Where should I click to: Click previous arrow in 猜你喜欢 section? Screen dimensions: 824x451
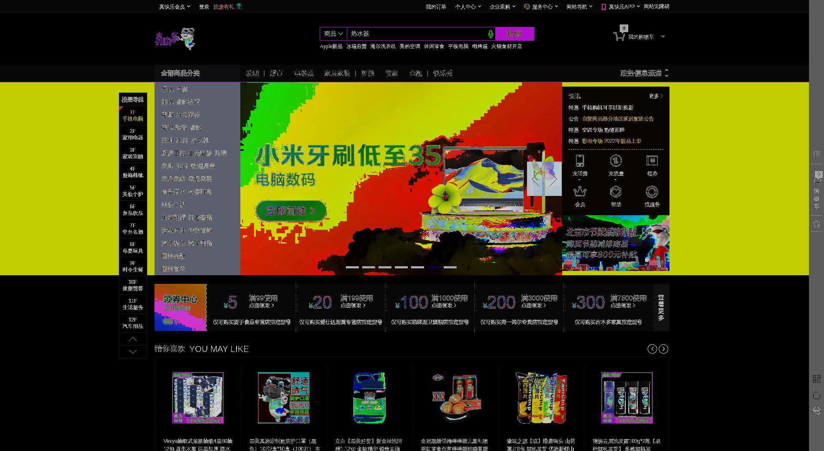pyautogui.click(x=652, y=349)
